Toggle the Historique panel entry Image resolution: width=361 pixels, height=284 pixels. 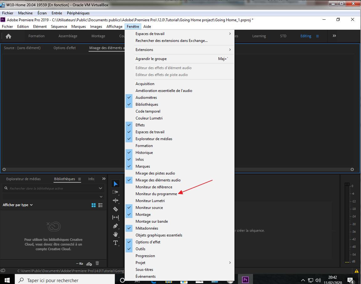179,153
